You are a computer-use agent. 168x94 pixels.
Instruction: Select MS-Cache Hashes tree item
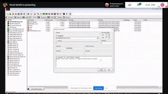coord(15,26)
